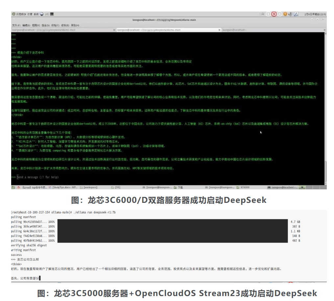
Task: Open the [workspace] folder taskbar item
Action: pos(89,187)
